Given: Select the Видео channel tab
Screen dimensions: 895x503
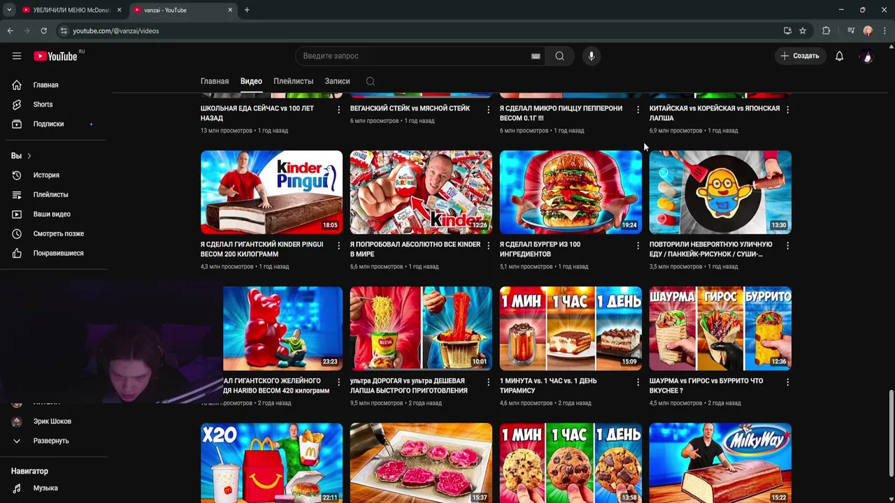Looking at the screenshot, I should [251, 81].
